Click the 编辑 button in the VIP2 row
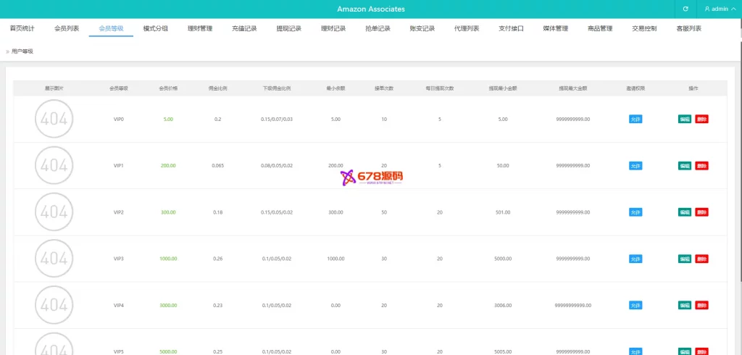The width and height of the screenshot is (742, 355). [684, 212]
